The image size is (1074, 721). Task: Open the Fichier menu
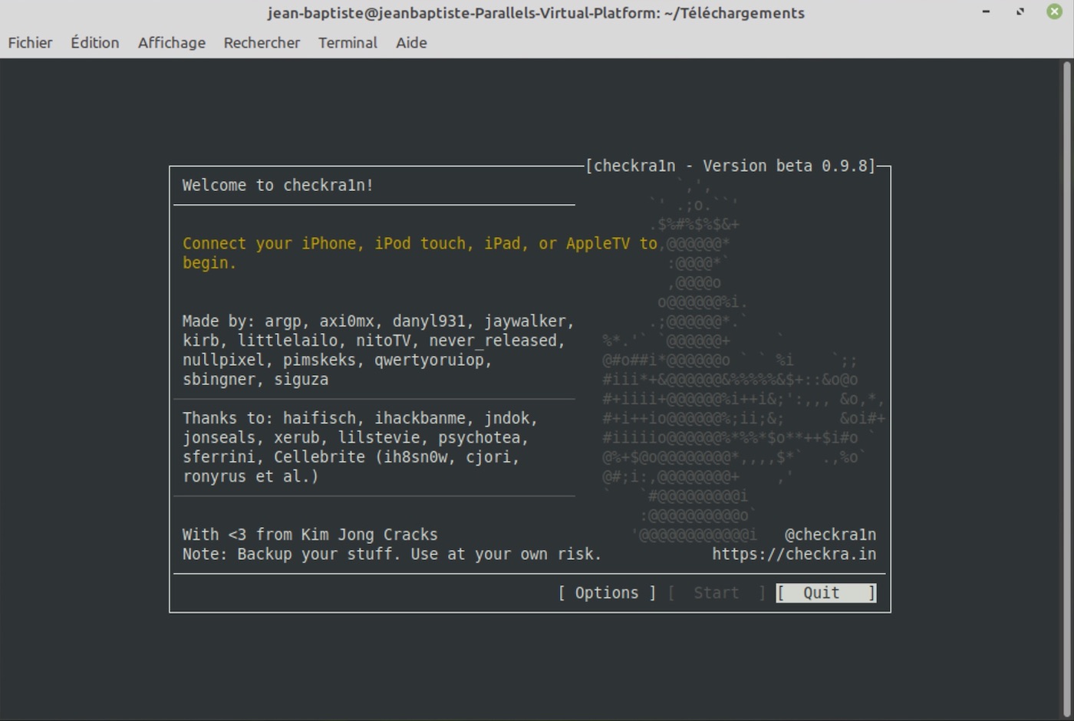(x=30, y=43)
